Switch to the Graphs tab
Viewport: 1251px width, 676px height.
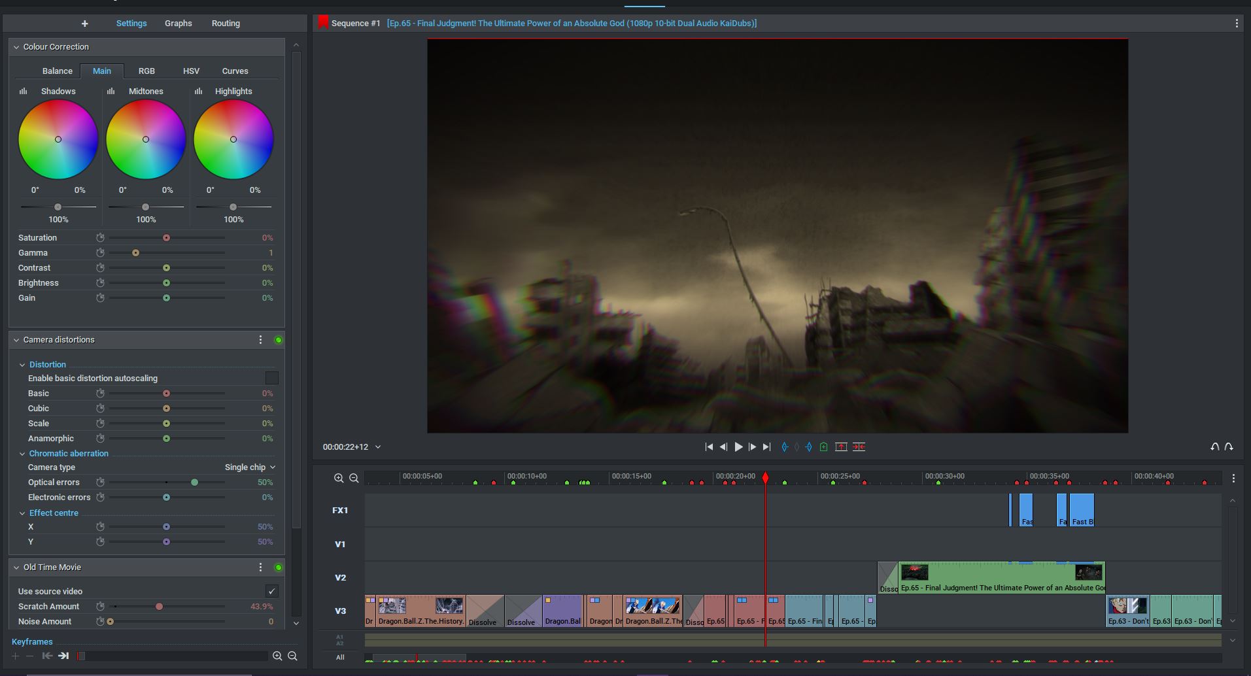tap(178, 24)
